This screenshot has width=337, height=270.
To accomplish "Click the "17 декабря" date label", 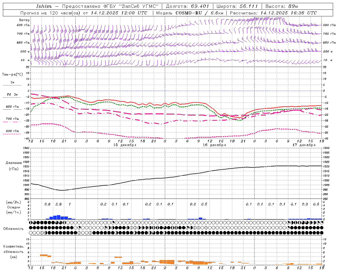I will pos(304,145).
